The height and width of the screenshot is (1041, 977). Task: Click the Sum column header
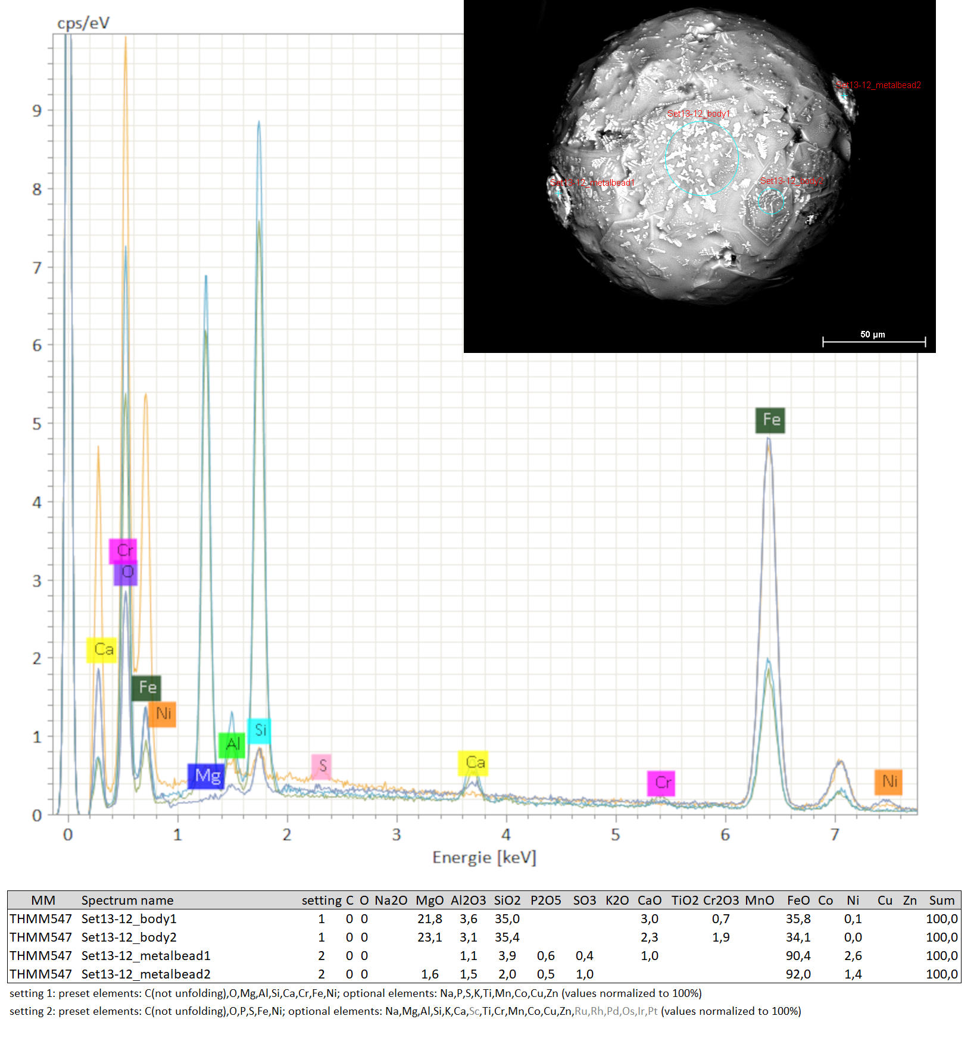click(941, 900)
